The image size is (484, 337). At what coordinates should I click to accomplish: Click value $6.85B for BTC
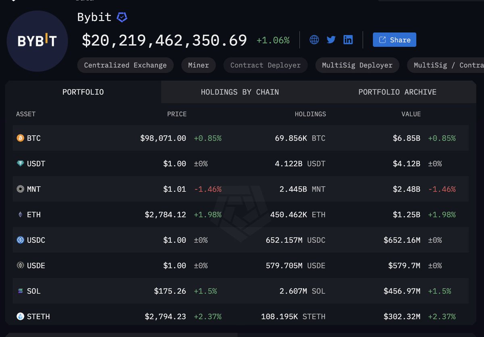point(407,138)
